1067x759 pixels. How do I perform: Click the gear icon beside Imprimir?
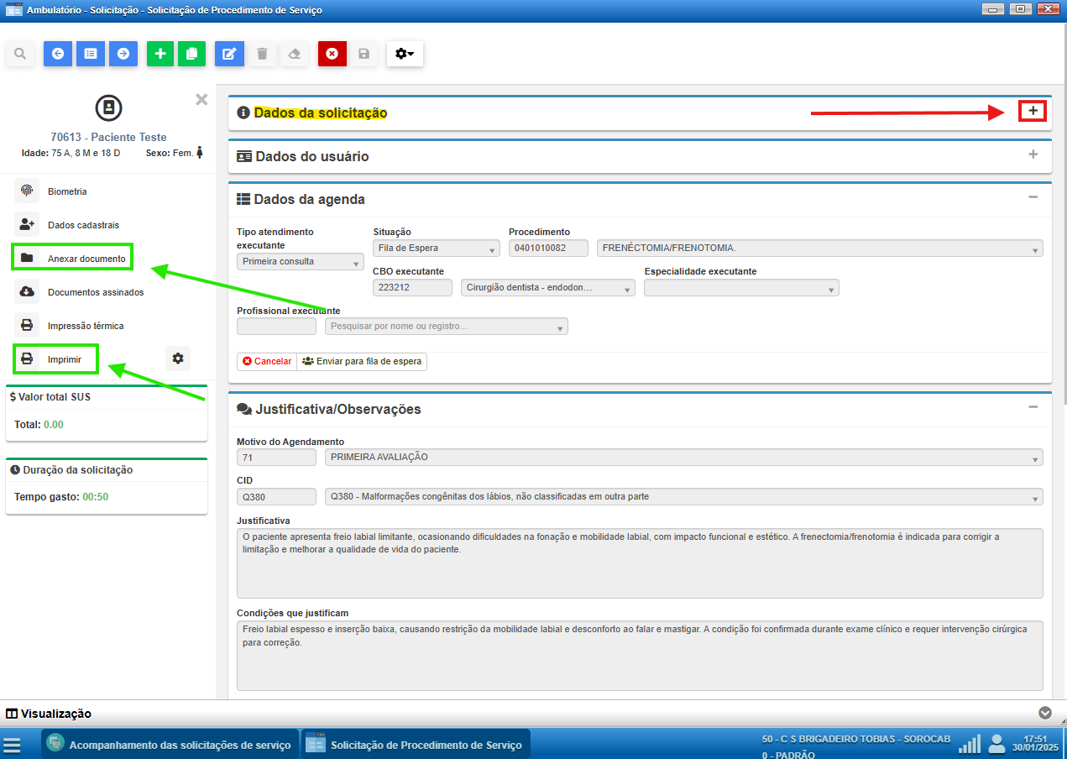pos(178,359)
